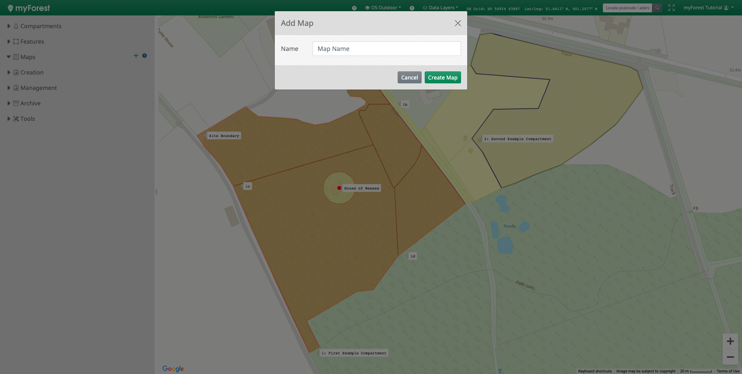Open the myForest Tutorial account menu

[708, 8]
